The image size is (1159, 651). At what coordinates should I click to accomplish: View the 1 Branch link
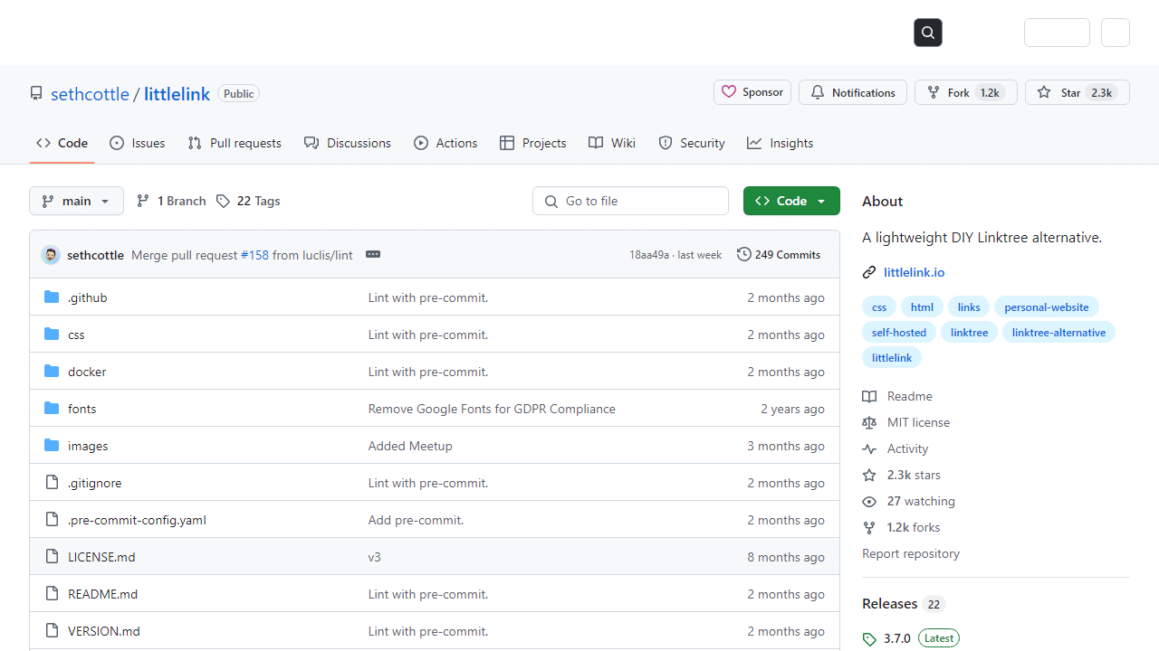171,201
